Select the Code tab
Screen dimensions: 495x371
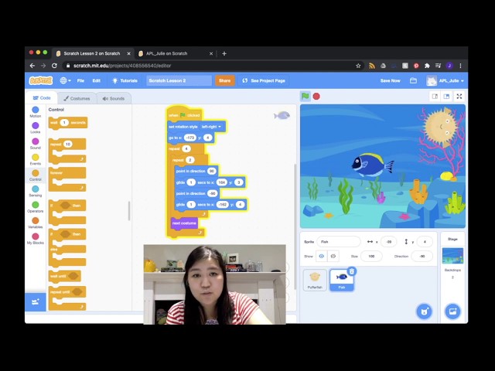(x=42, y=98)
